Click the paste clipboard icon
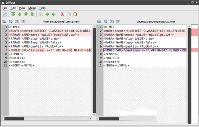The height and width of the screenshot is (127, 199). [75, 14]
